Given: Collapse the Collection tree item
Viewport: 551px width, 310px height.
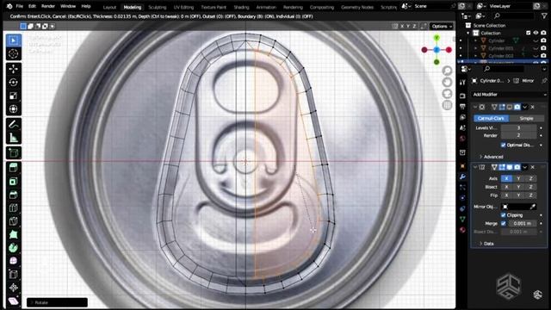Looking at the screenshot, I should pyautogui.click(x=468, y=33).
